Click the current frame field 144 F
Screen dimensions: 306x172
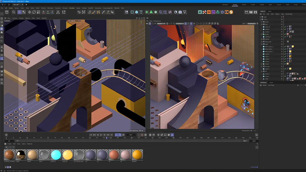[131, 135]
